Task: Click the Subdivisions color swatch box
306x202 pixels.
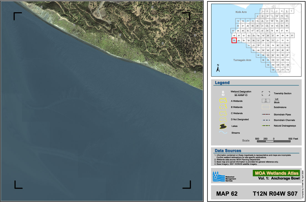Action: (x=266, y=107)
